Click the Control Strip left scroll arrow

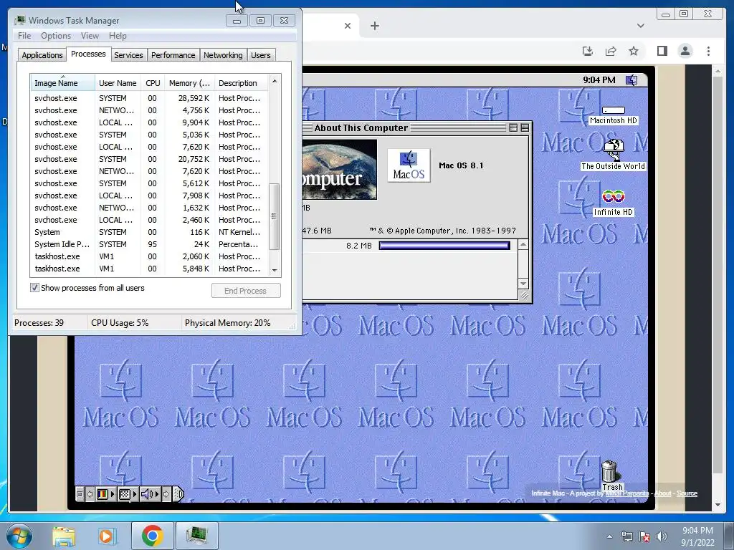(x=90, y=494)
